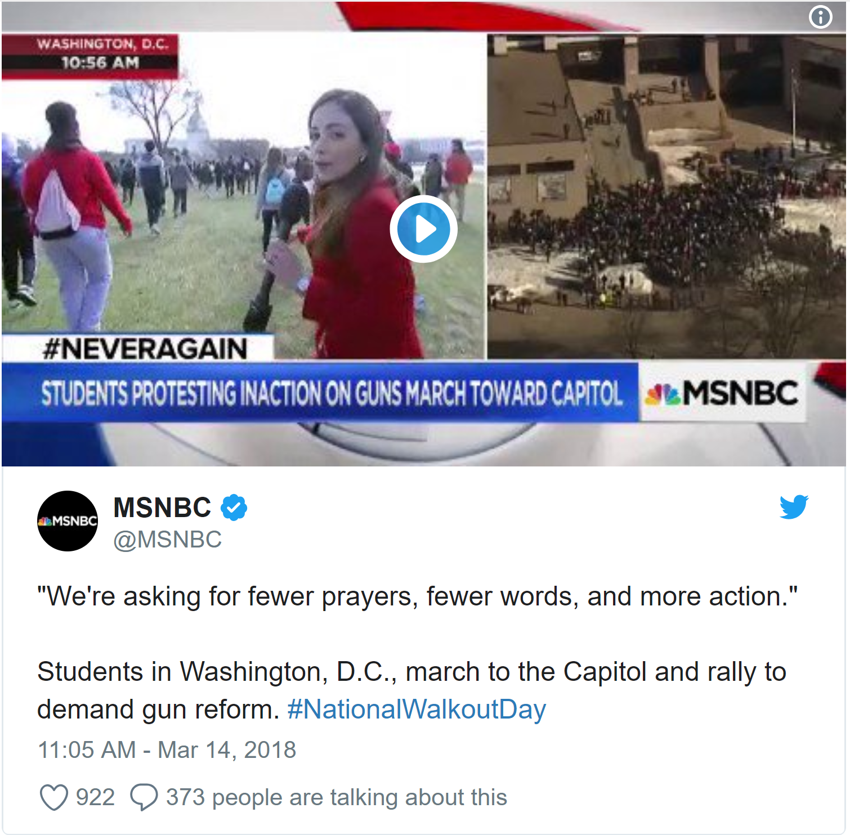Open the #NationalWalkoutDay hashtag

point(417,709)
